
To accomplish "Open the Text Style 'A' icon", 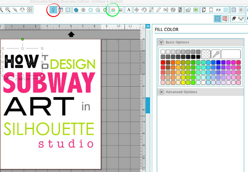I will point(129,10).
